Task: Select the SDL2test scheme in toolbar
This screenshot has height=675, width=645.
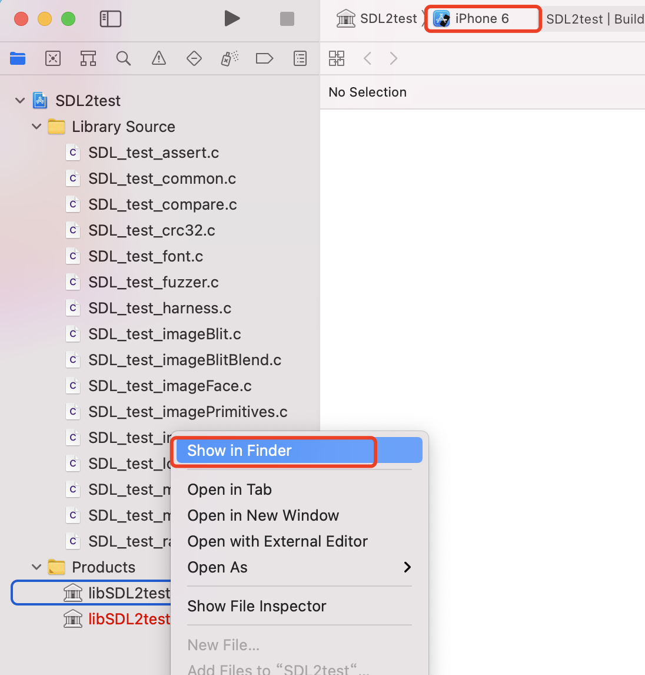Action: [x=377, y=18]
